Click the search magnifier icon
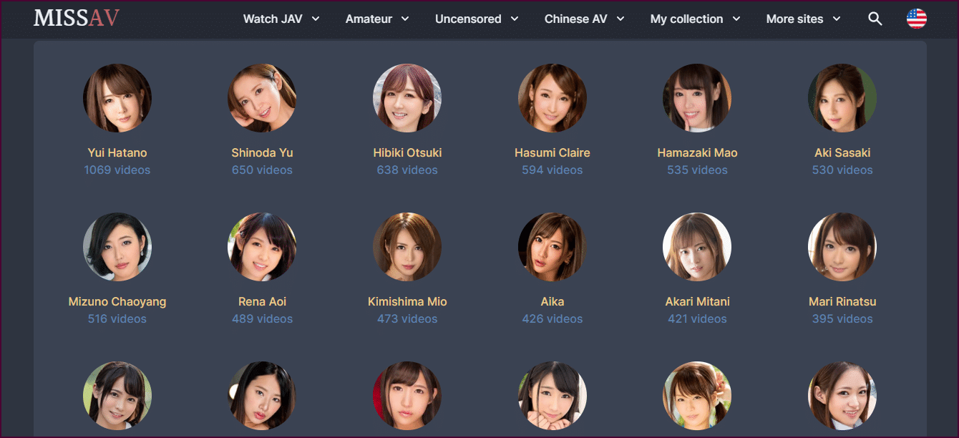959x438 pixels. coord(875,19)
